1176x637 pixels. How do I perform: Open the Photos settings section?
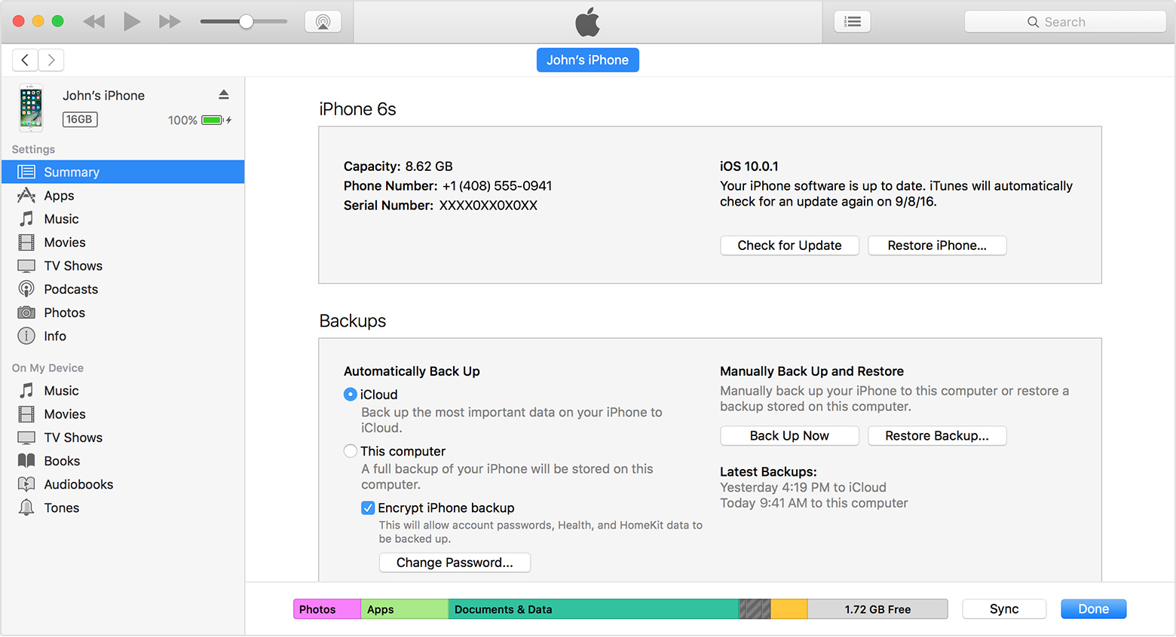point(64,312)
